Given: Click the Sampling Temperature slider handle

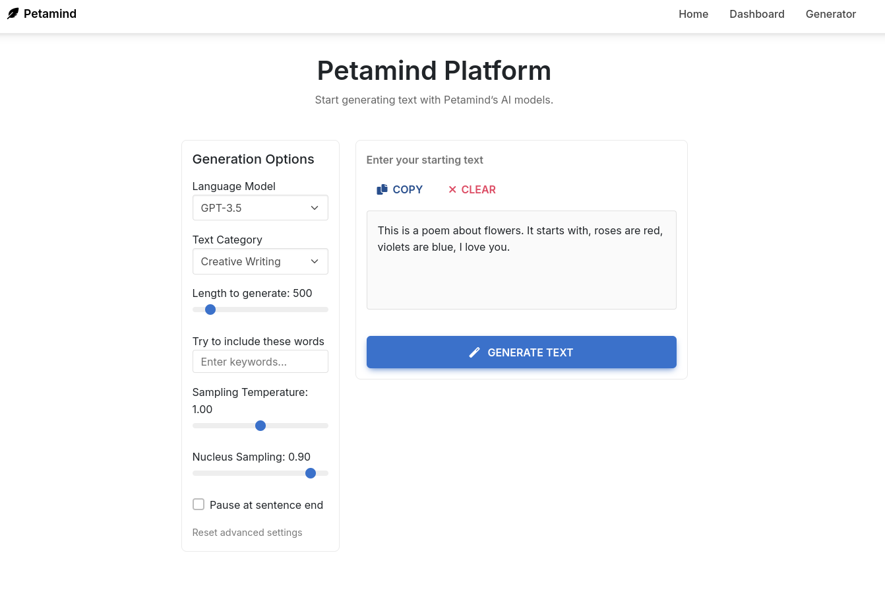Looking at the screenshot, I should point(260,426).
